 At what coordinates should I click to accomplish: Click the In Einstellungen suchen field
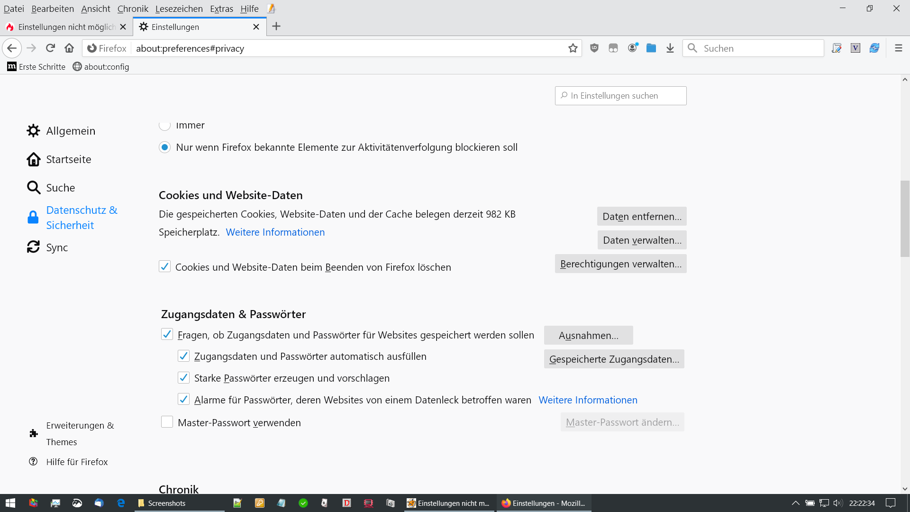point(621,96)
